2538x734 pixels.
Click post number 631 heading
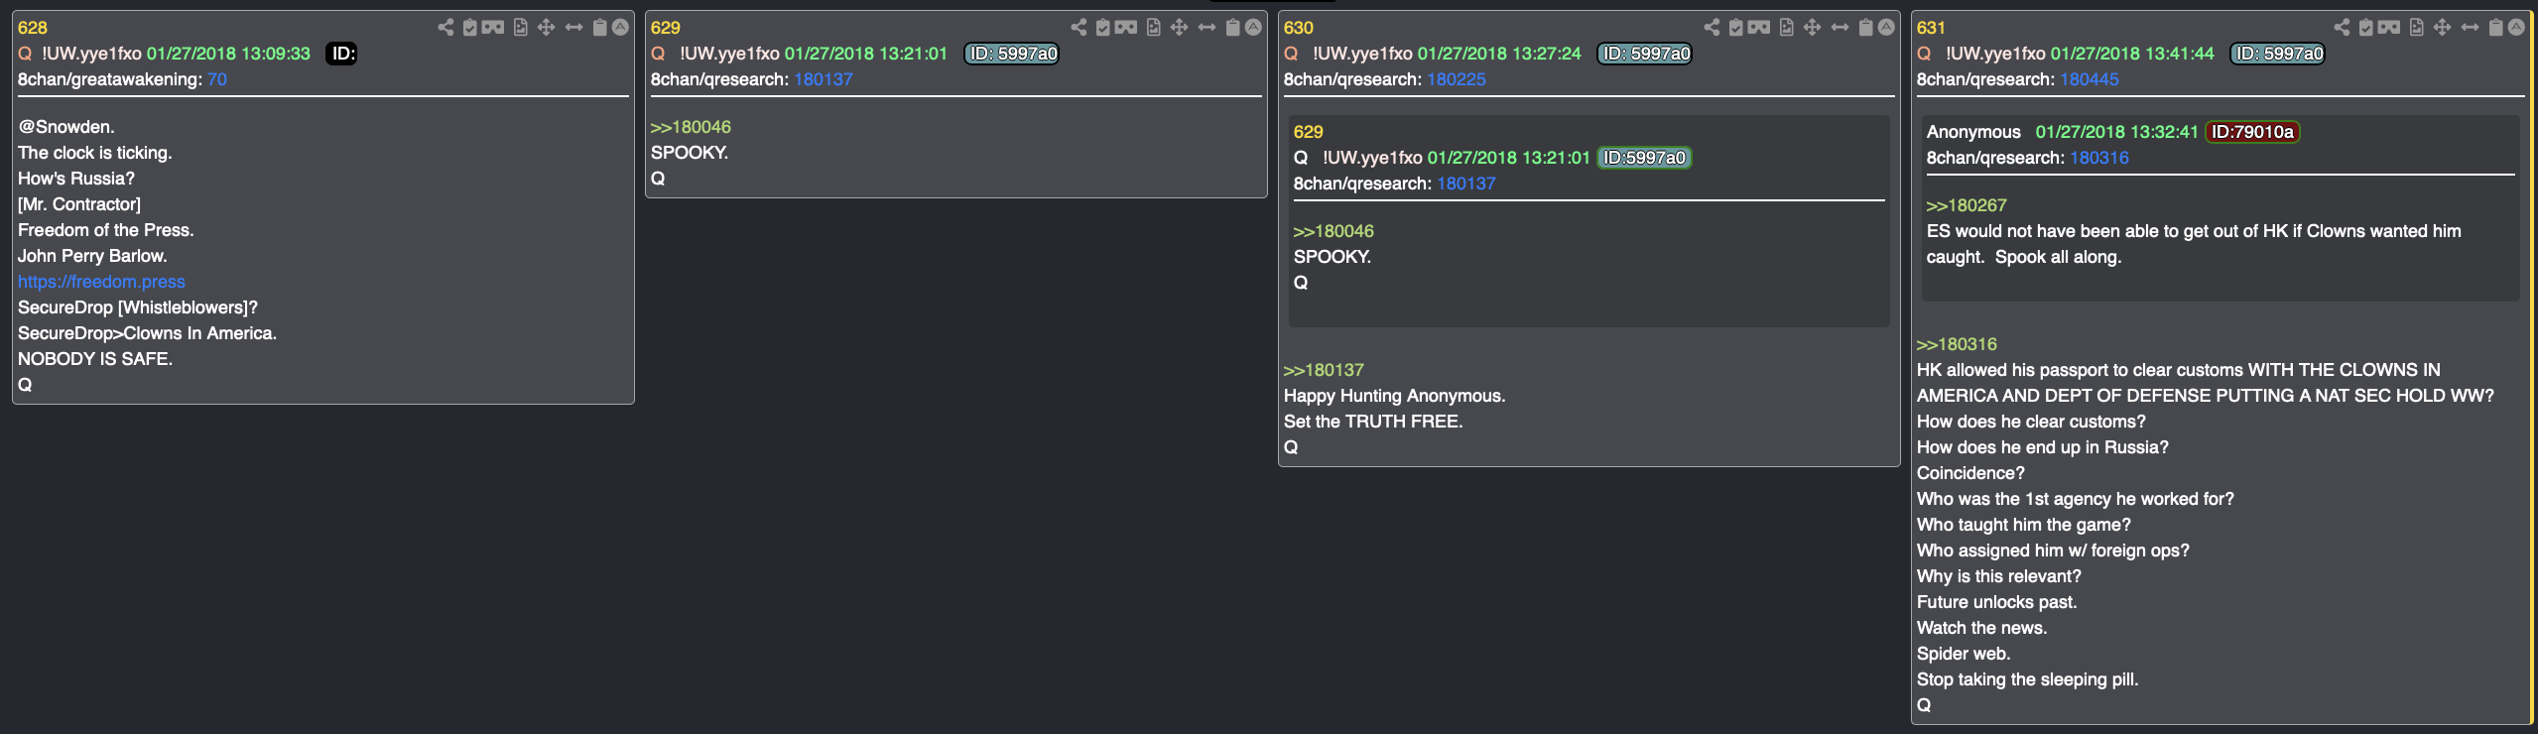coord(1931,28)
